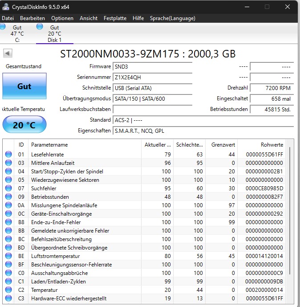Click status orb of Disk 1 tab

(x=40, y=26)
